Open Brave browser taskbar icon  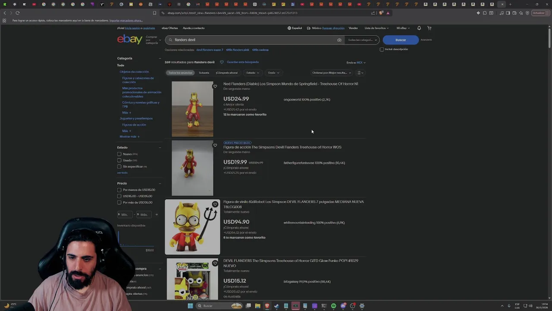267,306
